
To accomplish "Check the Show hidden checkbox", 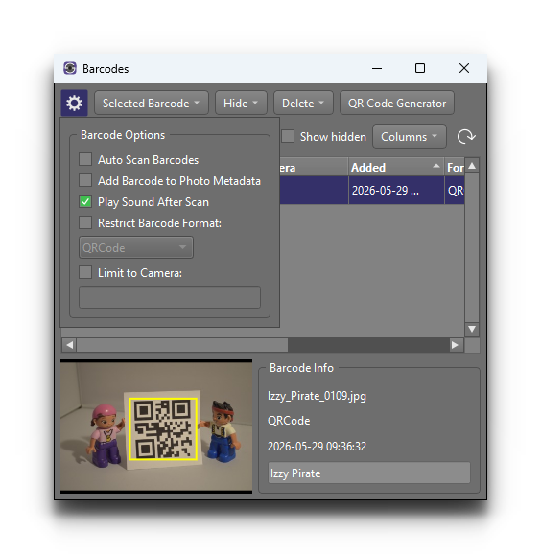I will [288, 136].
